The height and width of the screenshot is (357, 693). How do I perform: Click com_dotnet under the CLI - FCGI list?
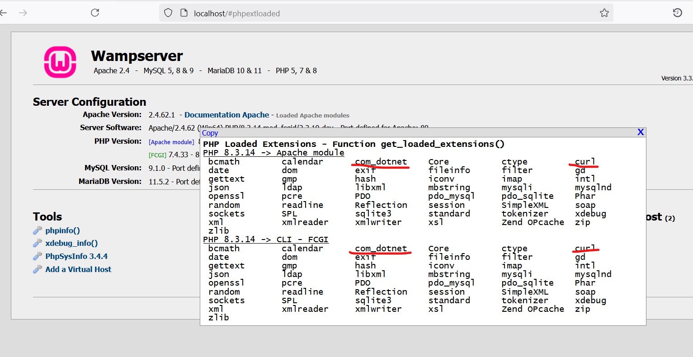[x=381, y=249]
